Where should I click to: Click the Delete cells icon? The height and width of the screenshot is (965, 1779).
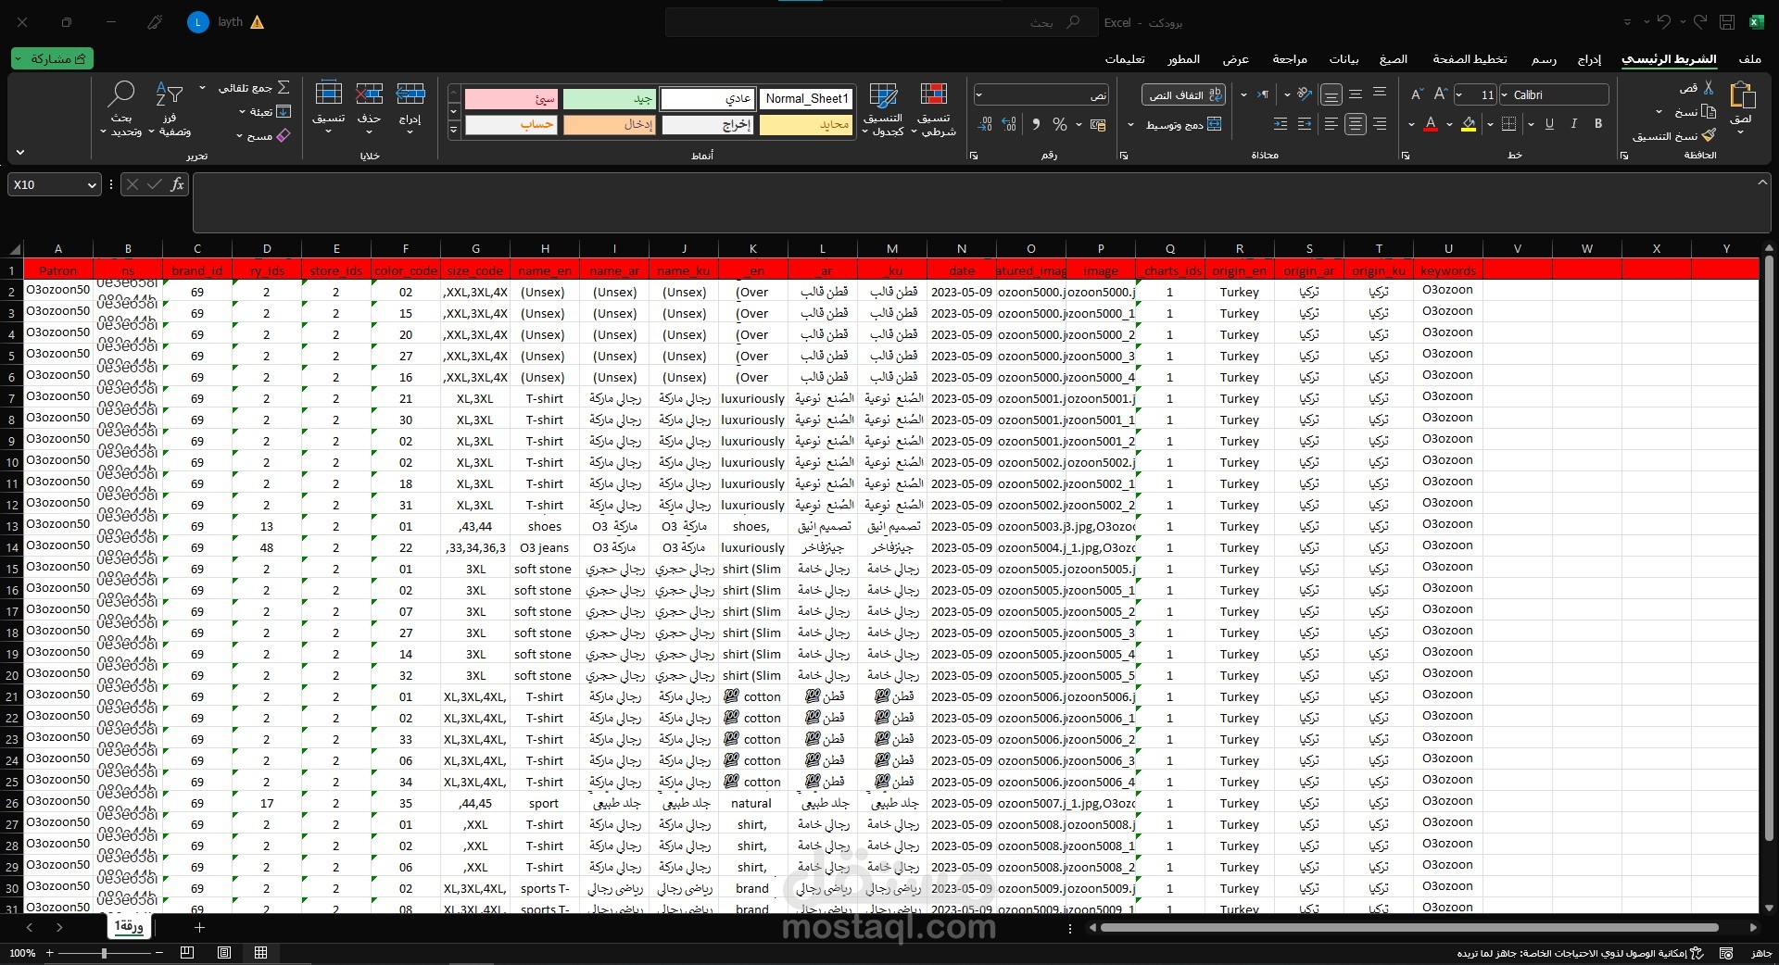369,94
